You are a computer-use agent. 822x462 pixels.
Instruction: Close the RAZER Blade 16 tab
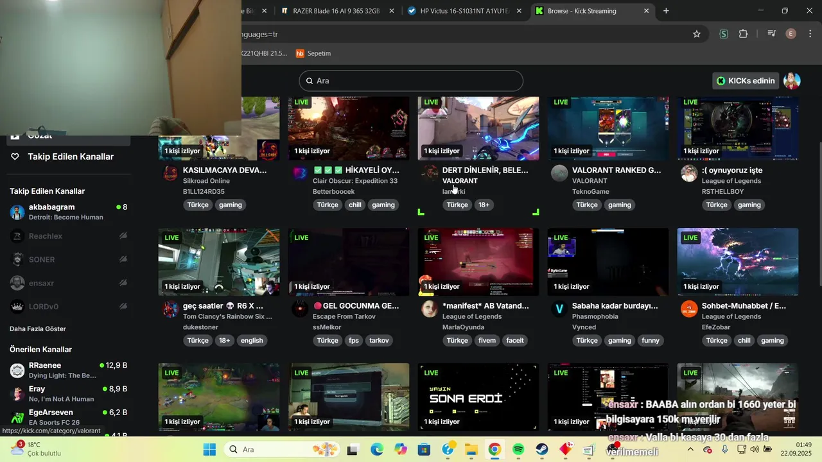[392, 11]
